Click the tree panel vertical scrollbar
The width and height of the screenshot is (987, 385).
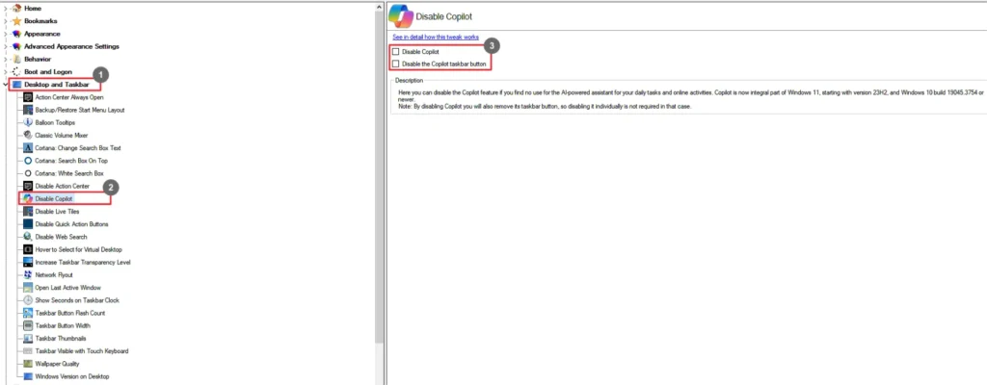pos(378,176)
